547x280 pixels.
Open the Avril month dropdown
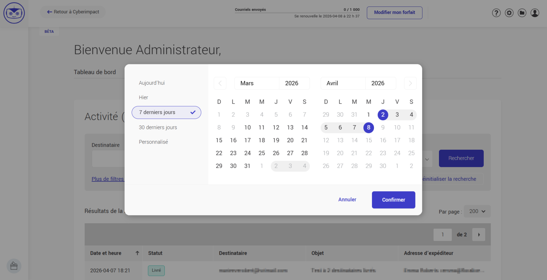[343, 83]
